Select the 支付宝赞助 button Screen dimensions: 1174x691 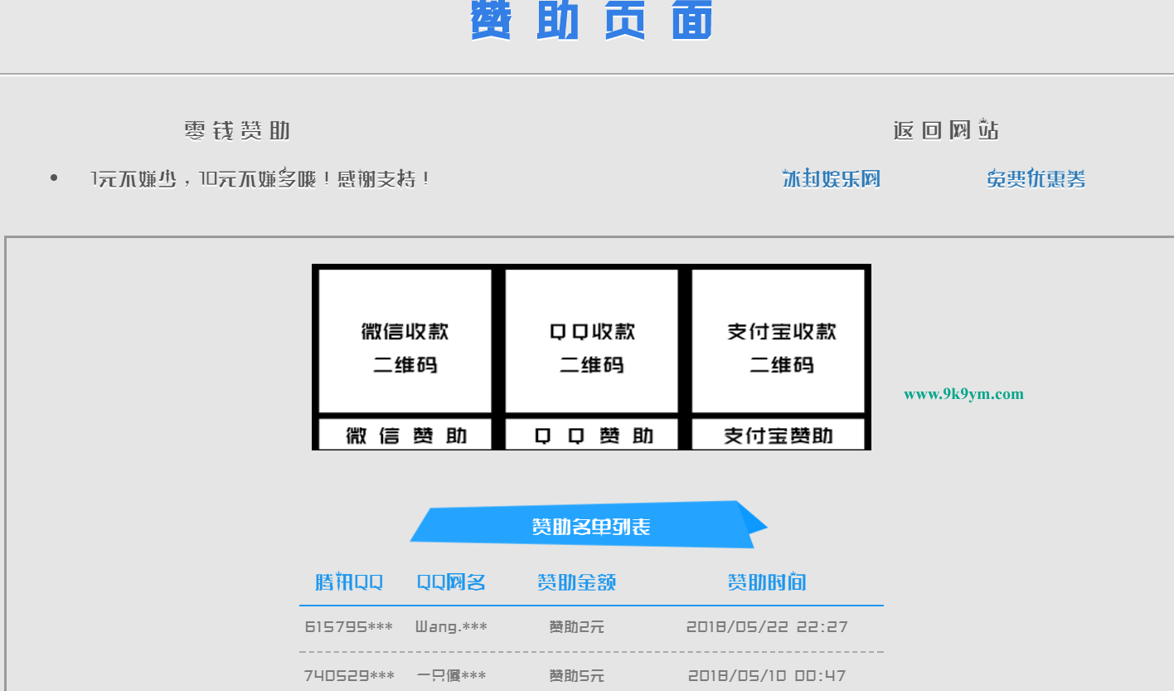pos(779,433)
